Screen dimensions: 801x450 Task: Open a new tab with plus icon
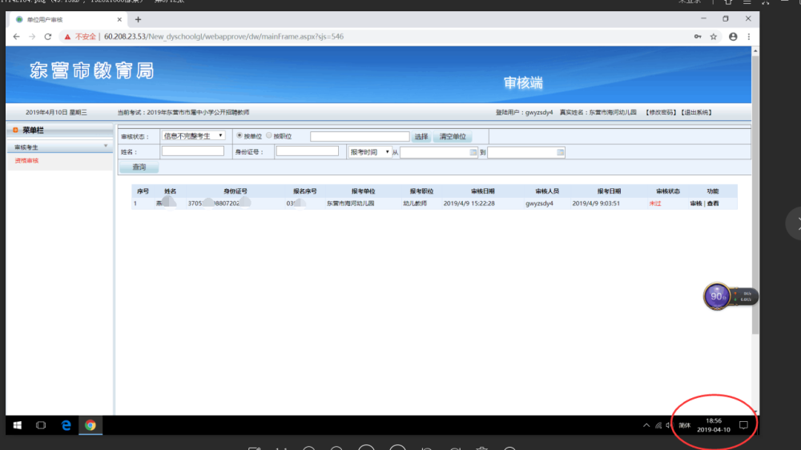coord(138,19)
